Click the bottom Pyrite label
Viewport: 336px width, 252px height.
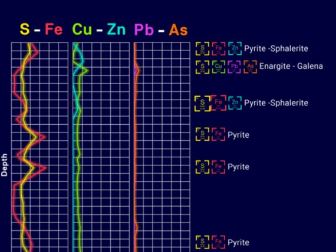(238, 243)
